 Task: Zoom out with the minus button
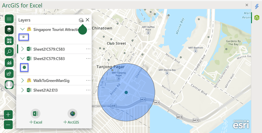(x=8, y=125)
